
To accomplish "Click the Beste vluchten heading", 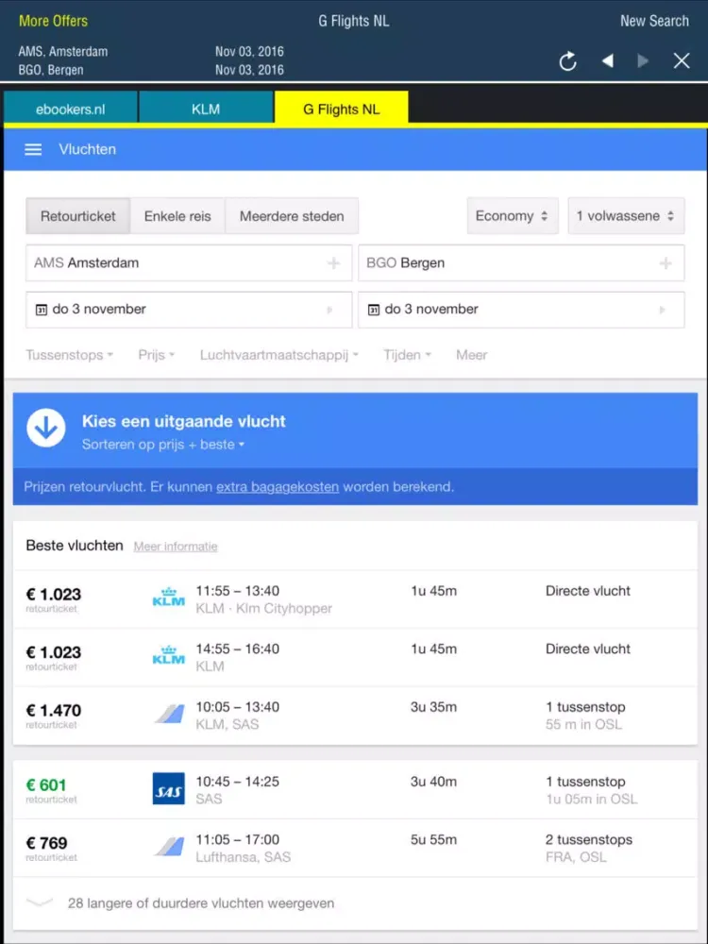I will (75, 546).
